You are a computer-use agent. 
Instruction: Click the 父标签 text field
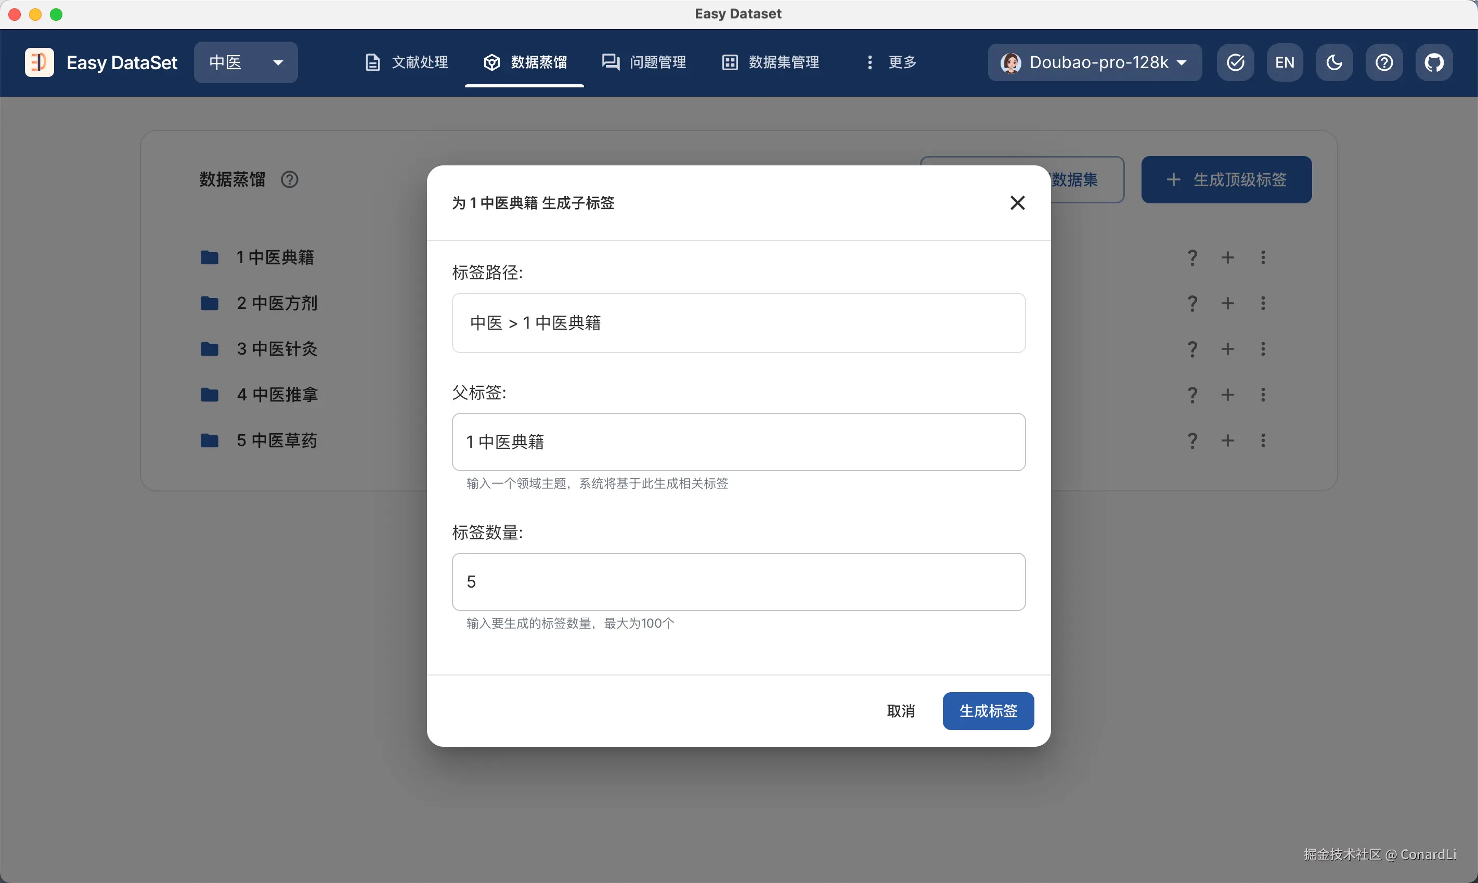738,442
